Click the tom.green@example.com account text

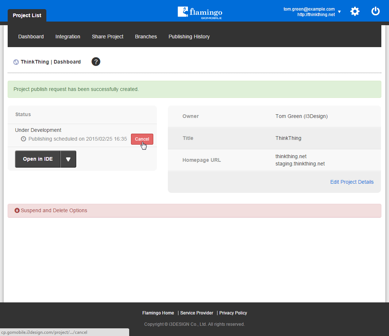(x=309, y=9)
